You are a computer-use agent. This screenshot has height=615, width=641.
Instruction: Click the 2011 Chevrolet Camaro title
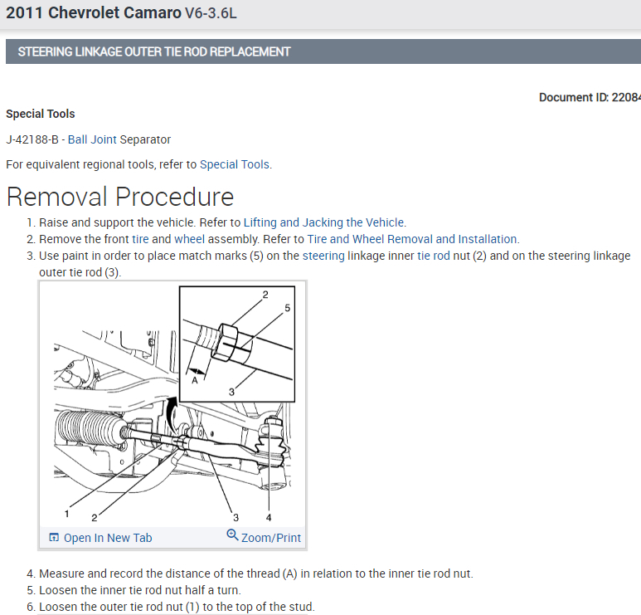point(121,13)
